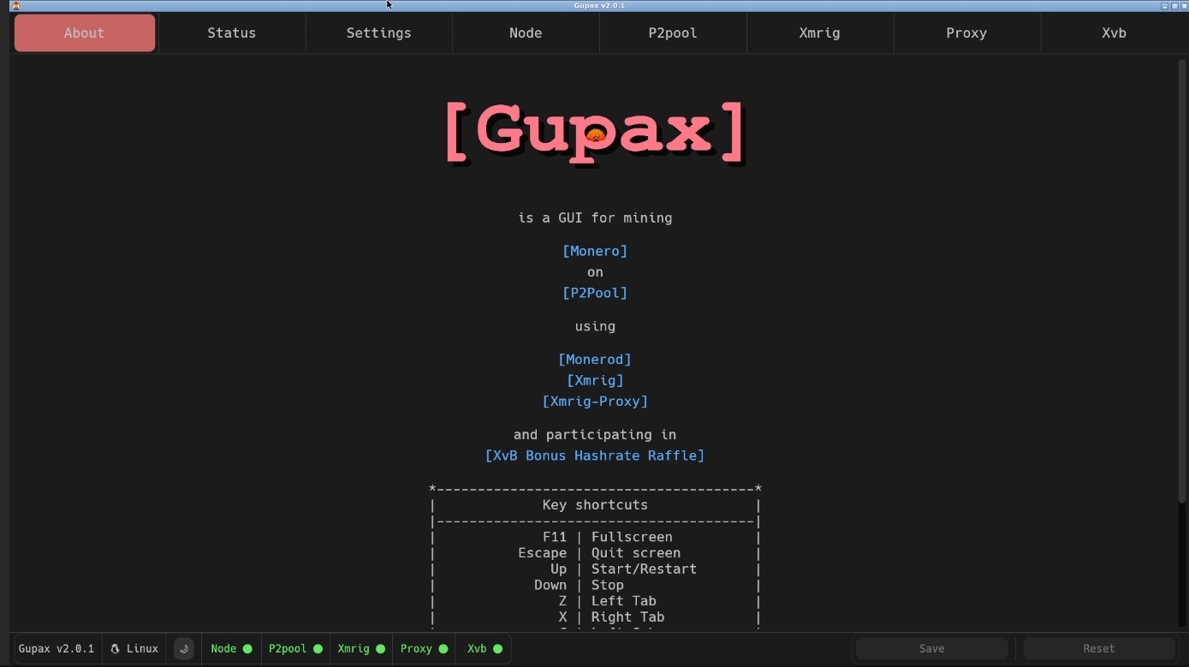Open the Settings tab
The height and width of the screenshot is (667, 1189).
(378, 33)
